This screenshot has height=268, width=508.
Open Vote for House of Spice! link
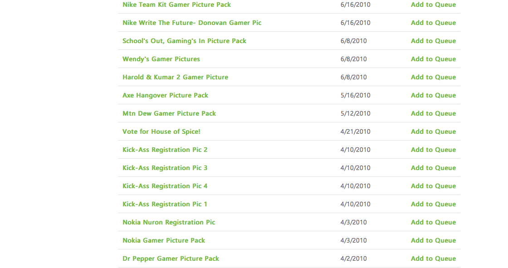click(161, 132)
